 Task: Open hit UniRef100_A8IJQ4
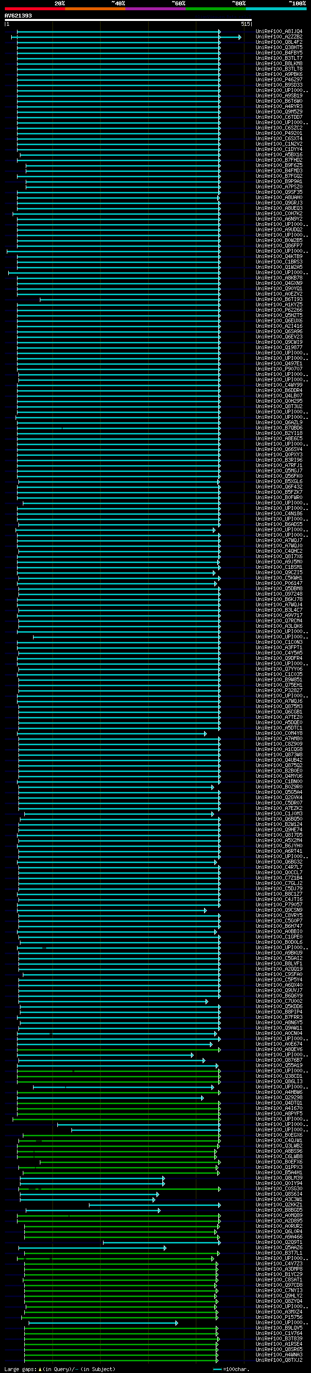pyautogui.click(x=279, y=32)
